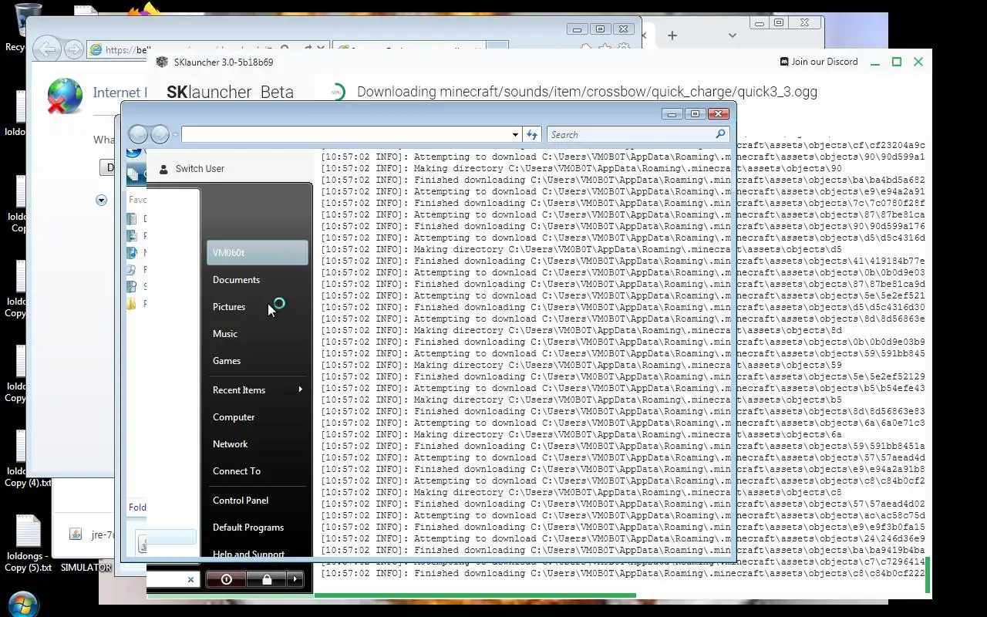The height and width of the screenshot is (617, 987).
Task: Open Computer from the Start menu
Action: (234, 417)
